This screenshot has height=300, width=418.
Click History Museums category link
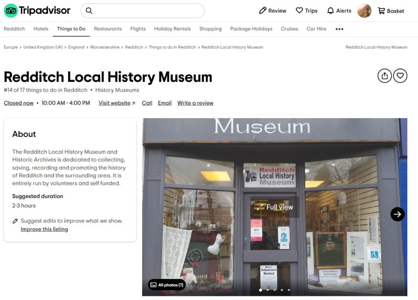click(117, 90)
